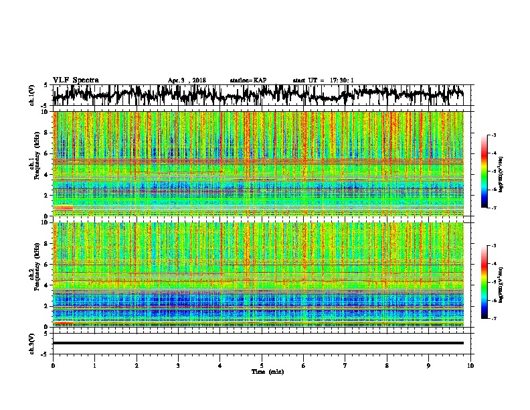Screen dimensions: 530x410
Task: Click the "ch.1(V)" waveform axis label
Action: (x=32, y=95)
